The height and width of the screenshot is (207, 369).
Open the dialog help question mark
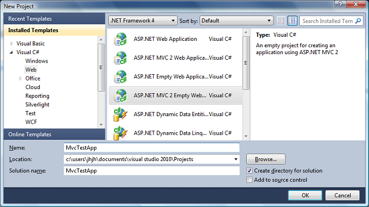point(340,4)
